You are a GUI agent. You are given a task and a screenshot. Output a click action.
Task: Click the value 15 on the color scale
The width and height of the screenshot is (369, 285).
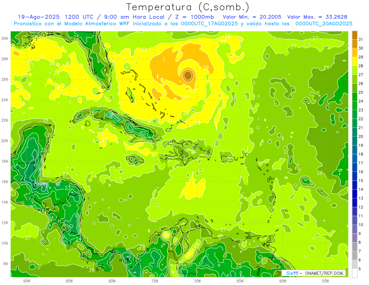[x=361, y=180]
